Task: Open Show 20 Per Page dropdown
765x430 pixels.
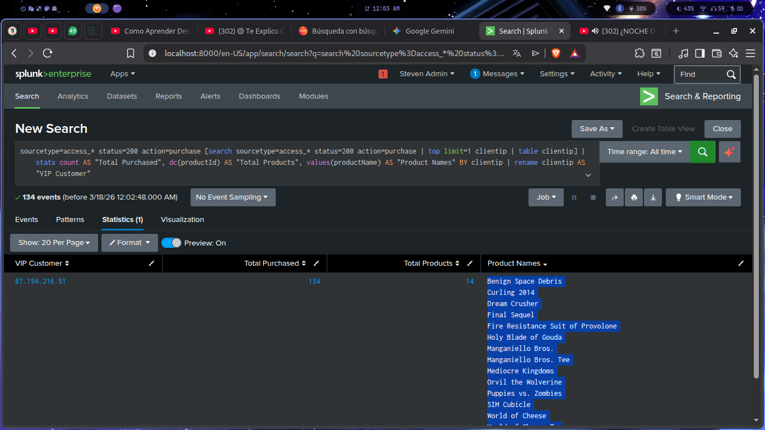Action: 54,243
